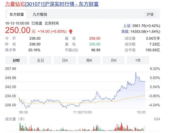Select the 五日 chart view
This screenshot has width=177, height=133.
pos(40,60)
